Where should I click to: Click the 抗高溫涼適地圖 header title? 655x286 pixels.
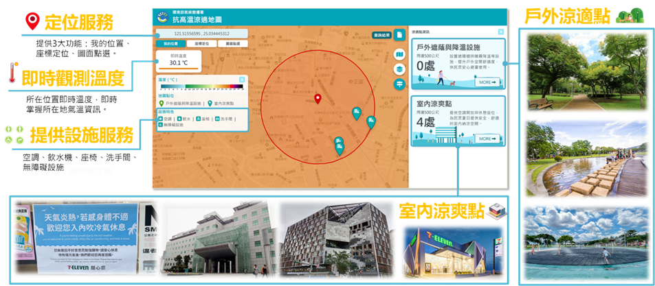(x=197, y=20)
